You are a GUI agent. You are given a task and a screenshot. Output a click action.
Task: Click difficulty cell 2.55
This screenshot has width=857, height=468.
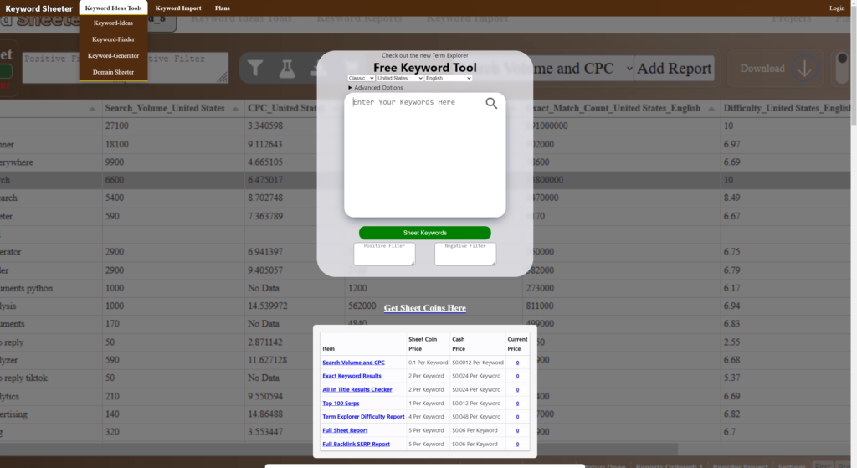(731, 342)
